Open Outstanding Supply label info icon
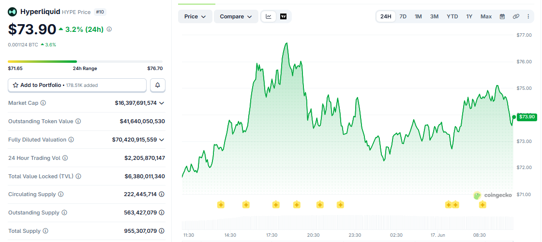The width and height of the screenshot is (542, 242). [64, 213]
